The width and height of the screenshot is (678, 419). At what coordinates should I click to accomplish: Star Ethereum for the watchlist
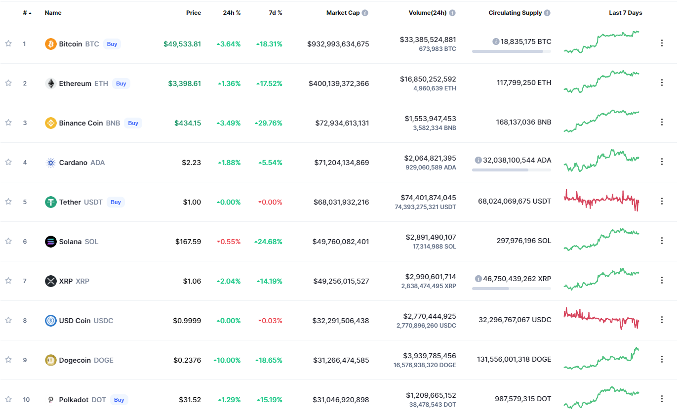pos(8,83)
